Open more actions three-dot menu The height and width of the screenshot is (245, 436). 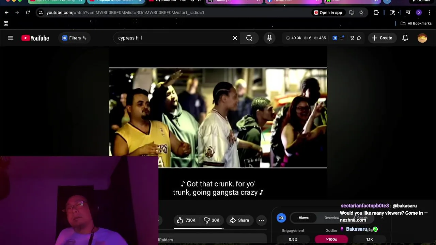261,220
